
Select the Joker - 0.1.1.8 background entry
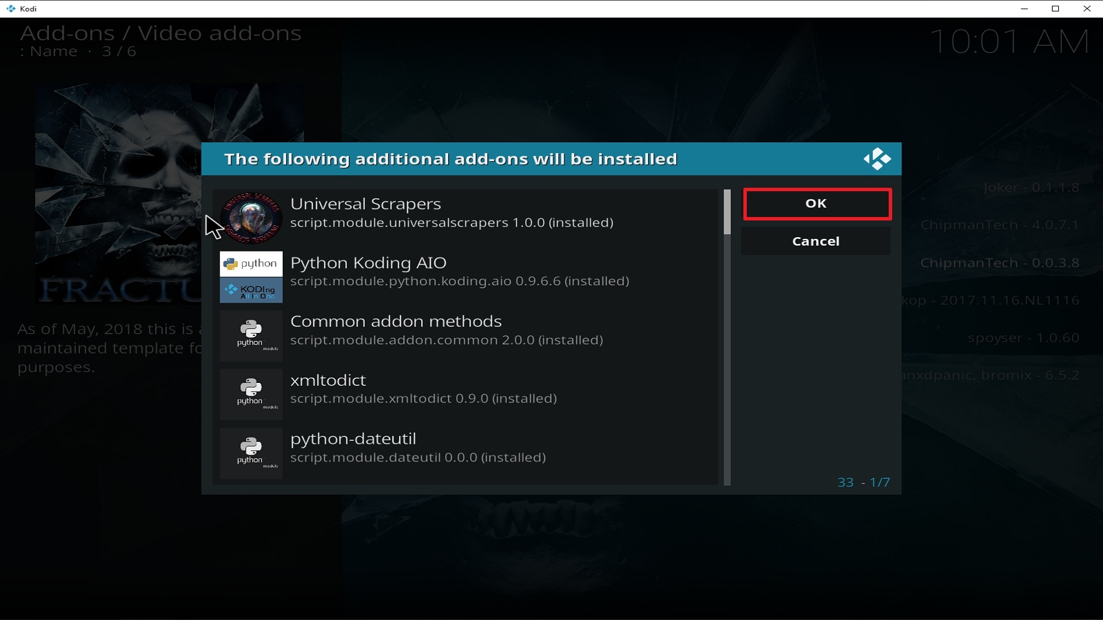pyautogui.click(x=1031, y=188)
